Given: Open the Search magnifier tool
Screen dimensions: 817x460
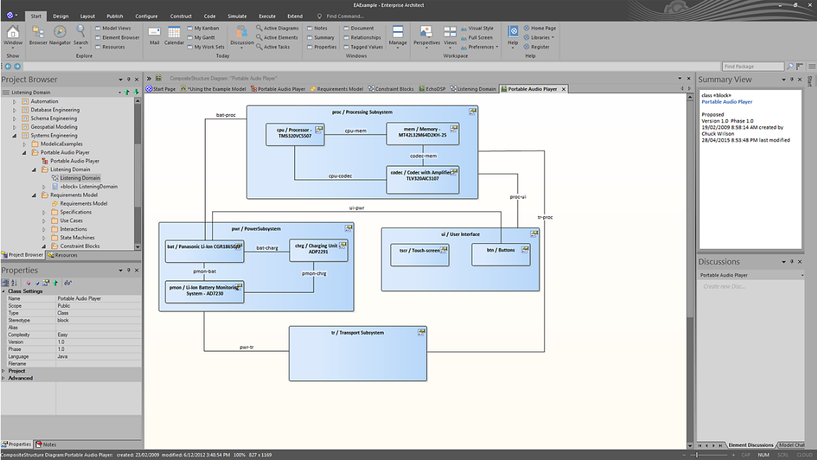Looking at the screenshot, I should [x=81, y=32].
